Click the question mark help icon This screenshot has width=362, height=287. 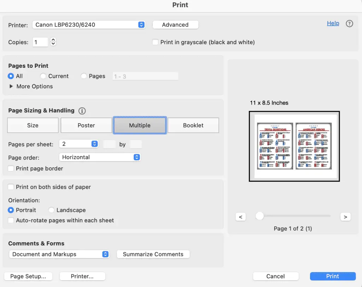point(349,24)
